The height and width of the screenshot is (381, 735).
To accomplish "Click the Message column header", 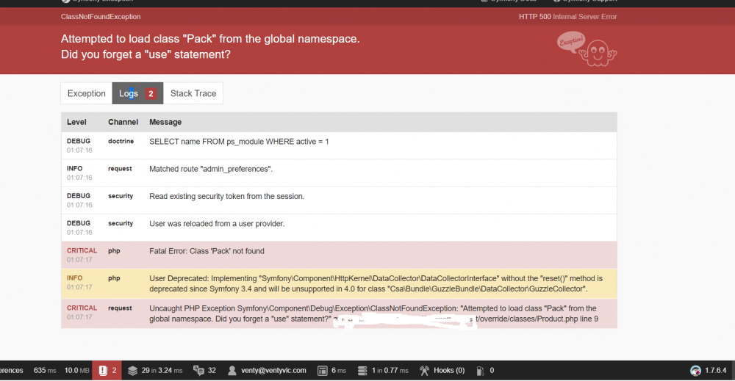I will (x=165, y=122).
